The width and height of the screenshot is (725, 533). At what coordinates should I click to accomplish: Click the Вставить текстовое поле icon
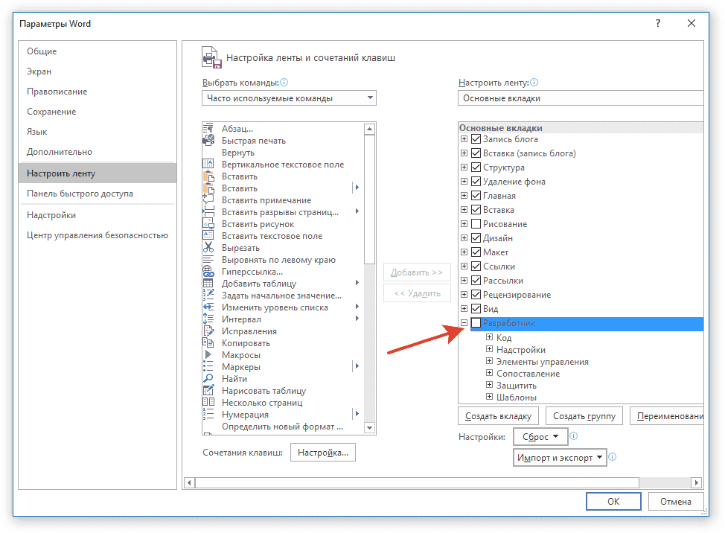click(208, 236)
